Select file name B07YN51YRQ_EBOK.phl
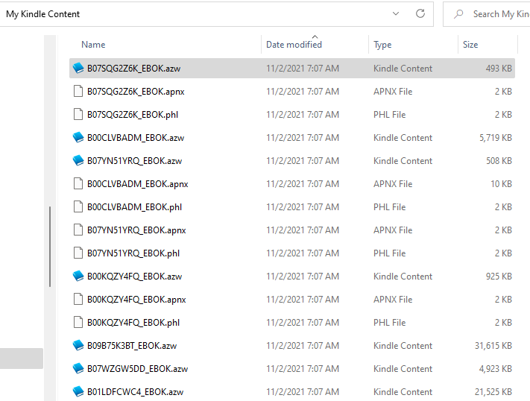 click(x=133, y=253)
